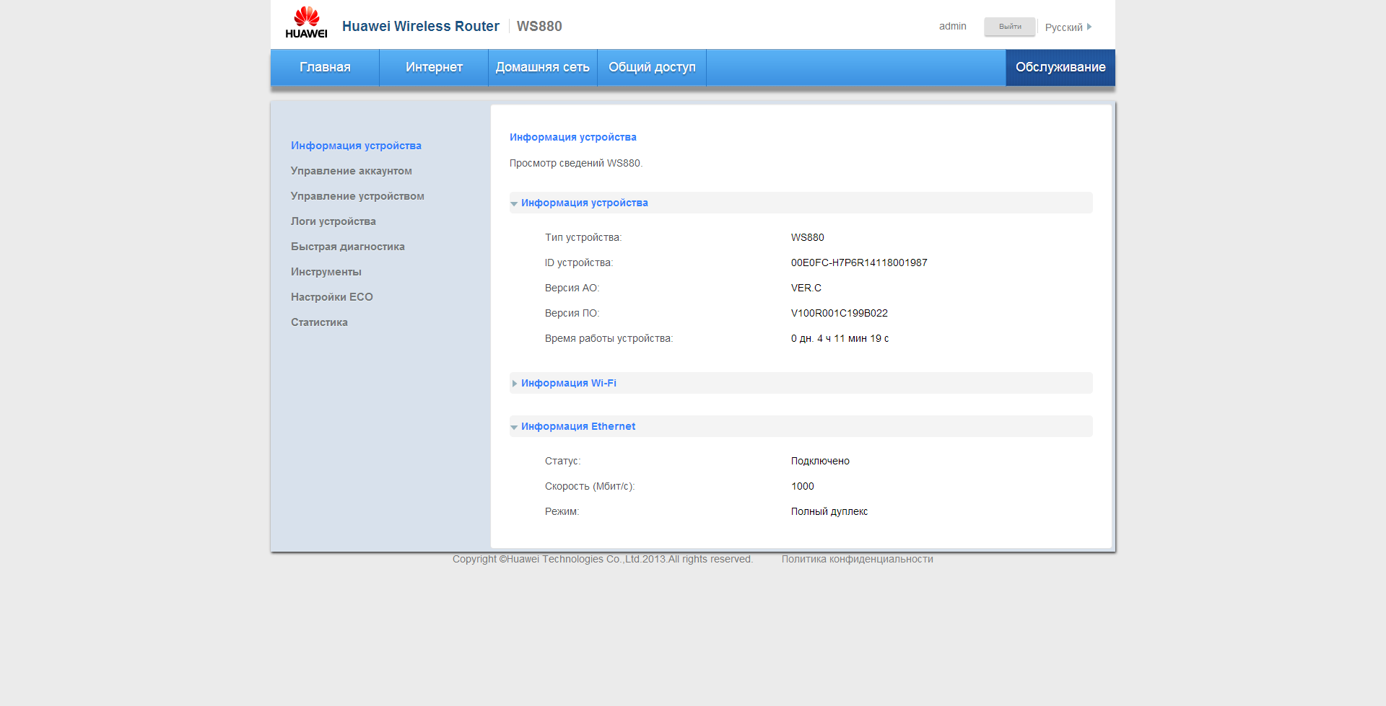Click the speed value 1000
The height and width of the screenshot is (706, 1386).
tap(803, 486)
